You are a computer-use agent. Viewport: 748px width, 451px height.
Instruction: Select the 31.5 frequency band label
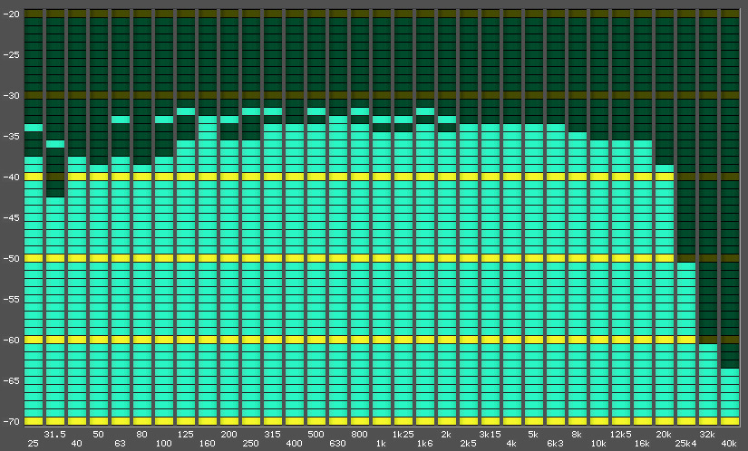coord(54,435)
